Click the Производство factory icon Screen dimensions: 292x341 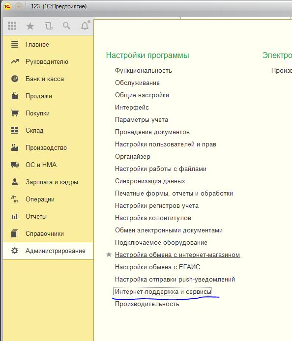[x=15, y=147]
